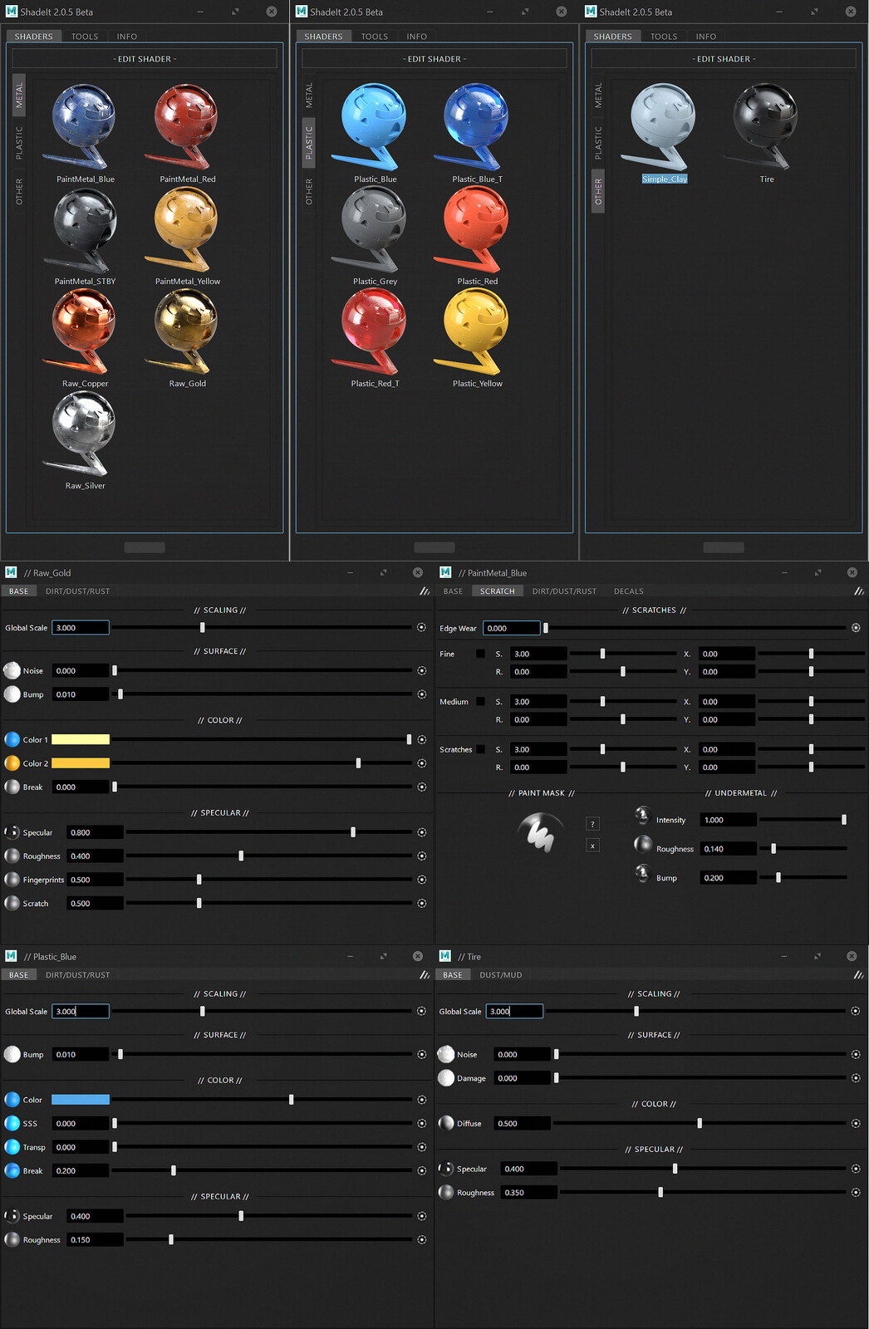Click Global Scale field in Tire panel
This screenshot has width=869, height=1329.
tap(514, 1011)
